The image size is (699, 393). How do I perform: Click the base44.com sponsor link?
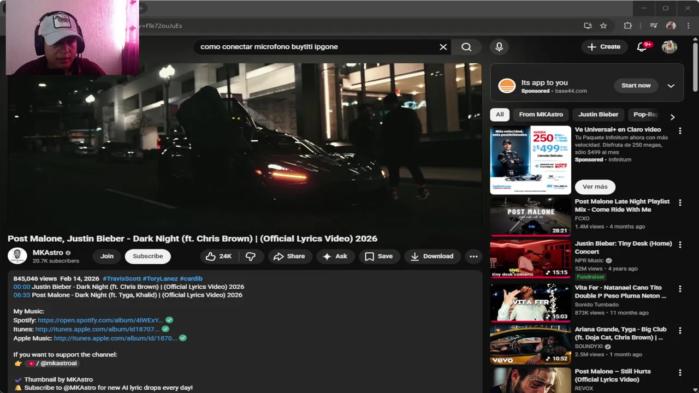pyautogui.click(x=571, y=91)
